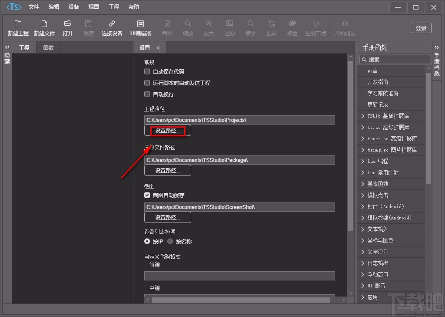Collapse the right 手册函数 side panel

[x=437, y=47]
